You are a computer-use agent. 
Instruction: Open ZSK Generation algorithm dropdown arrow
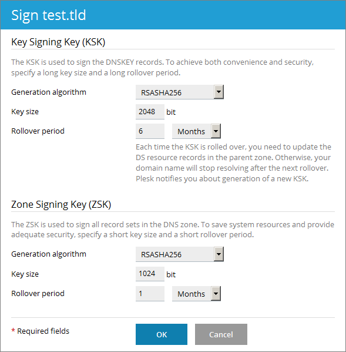click(x=219, y=254)
